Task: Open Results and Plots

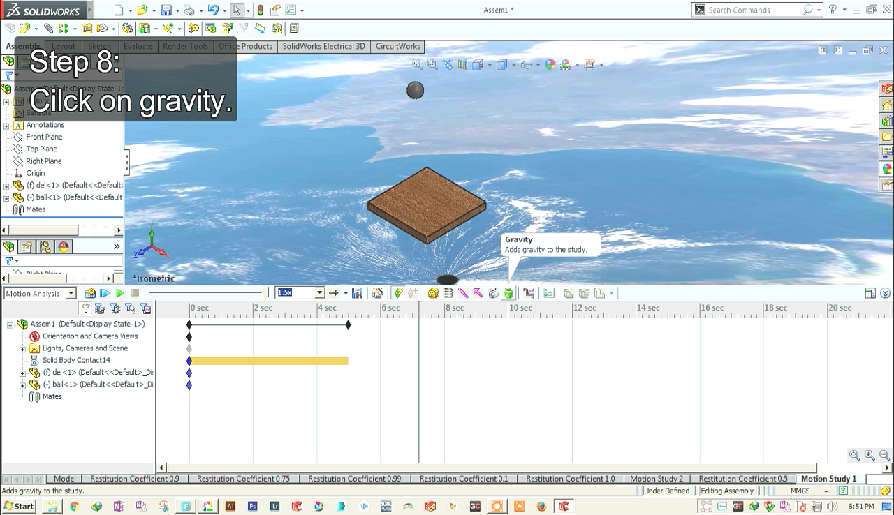Action: click(x=529, y=293)
